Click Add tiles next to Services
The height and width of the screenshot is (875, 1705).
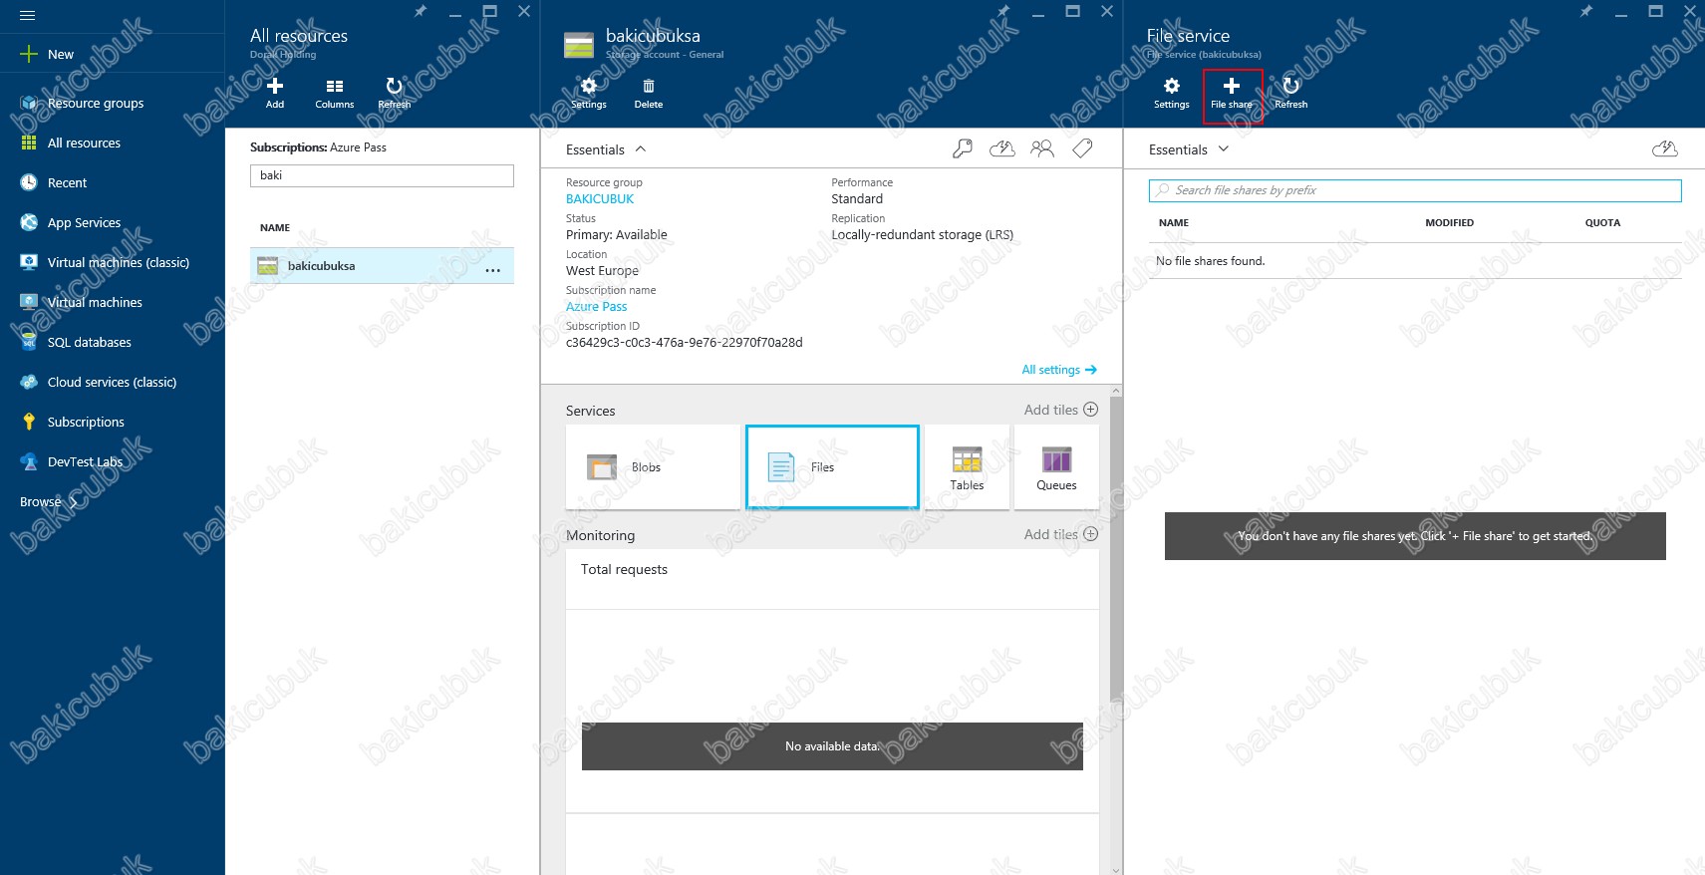point(1061,410)
